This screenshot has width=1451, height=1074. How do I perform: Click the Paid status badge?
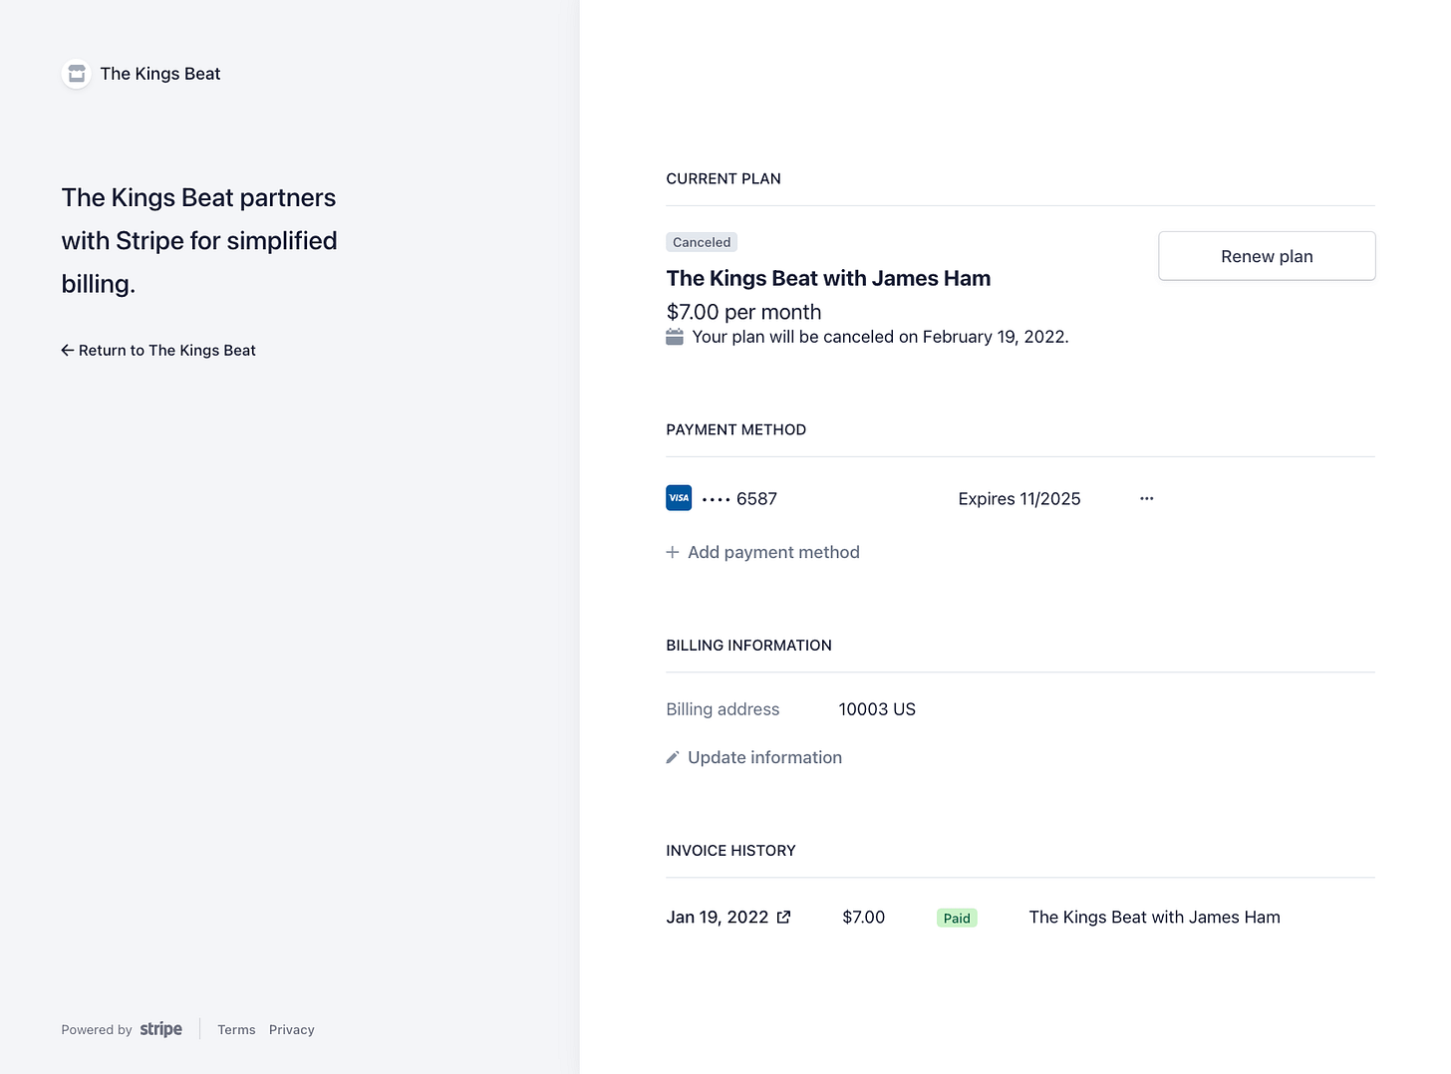957,919
